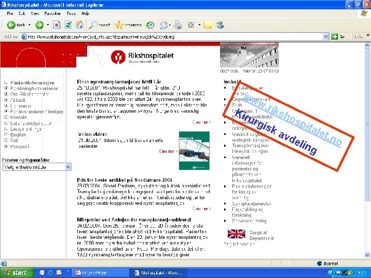Click the Personal navigation item
371x278 pixels.
(x=20, y=146)
